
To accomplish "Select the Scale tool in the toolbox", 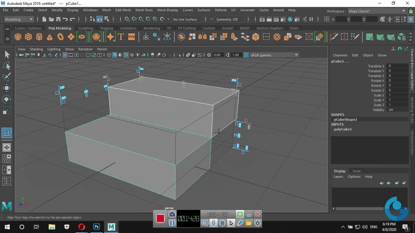I will pos(7,111).
